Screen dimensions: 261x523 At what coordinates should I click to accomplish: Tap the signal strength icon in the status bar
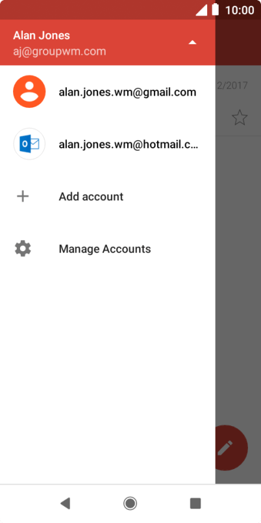pos(201,10)
